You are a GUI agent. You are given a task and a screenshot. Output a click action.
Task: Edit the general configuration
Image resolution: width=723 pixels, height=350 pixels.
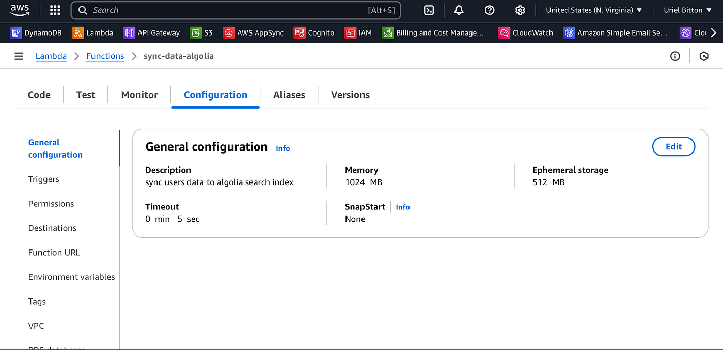click(673, 146)
